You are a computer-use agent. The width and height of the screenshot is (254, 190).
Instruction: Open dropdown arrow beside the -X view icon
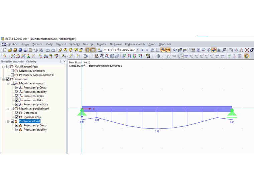click(144, 56)
